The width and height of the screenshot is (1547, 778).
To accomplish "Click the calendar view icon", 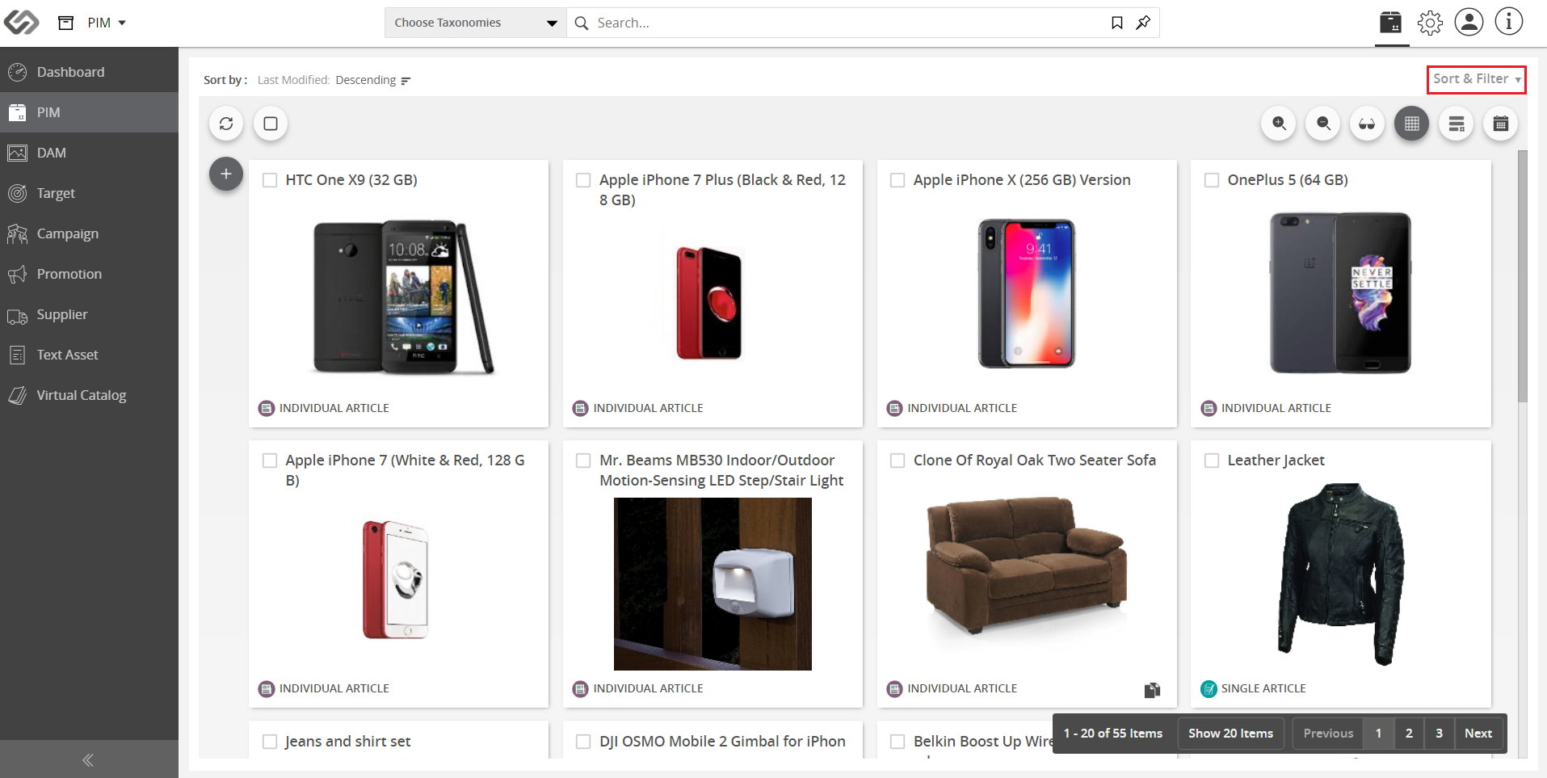I will click(x=1500, y=124).
